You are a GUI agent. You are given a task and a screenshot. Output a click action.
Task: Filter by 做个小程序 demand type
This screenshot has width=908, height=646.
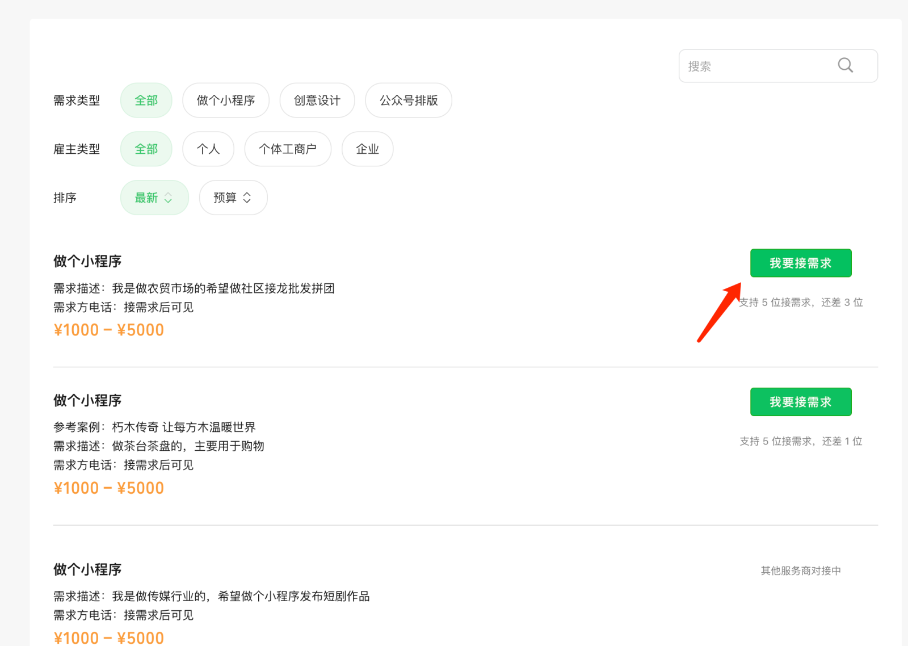[226, 100]
